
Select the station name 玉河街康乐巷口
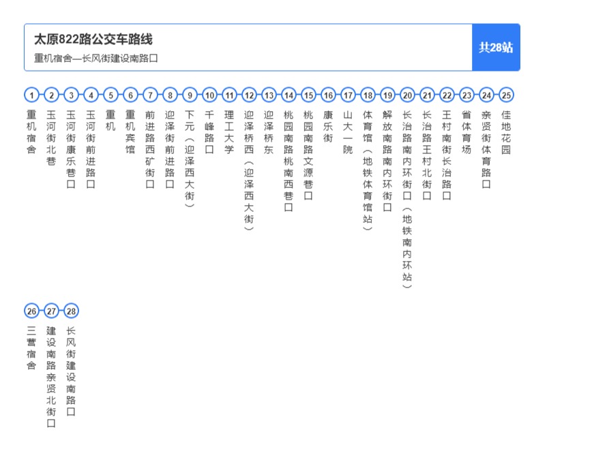(x=71, y=149)
